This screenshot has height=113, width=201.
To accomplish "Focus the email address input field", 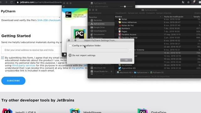I will (x=31, y=50).
